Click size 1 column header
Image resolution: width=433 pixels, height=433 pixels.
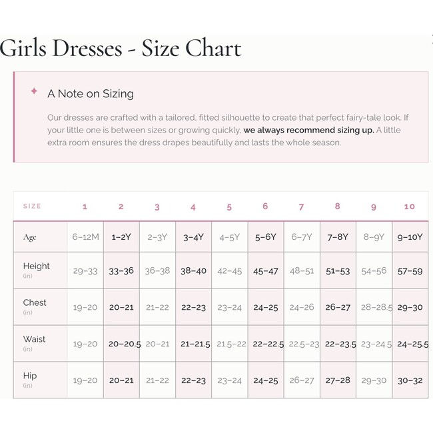click(85, 207)
